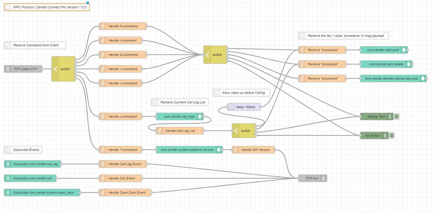Viewport: 435px width, 213px height.
Task: Click the network icon on the TCP Out node
Action: tap(323, 178)
